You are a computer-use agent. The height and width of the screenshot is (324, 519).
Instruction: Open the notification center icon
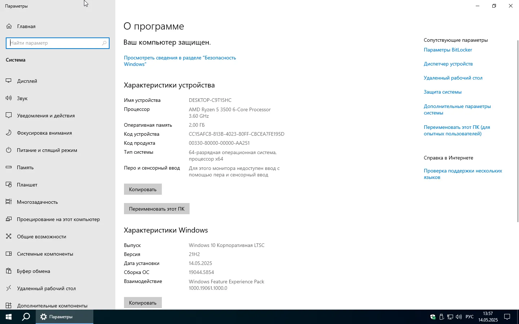point(507,317)
